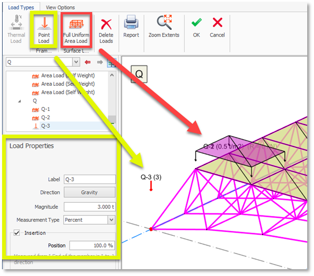Screen dimensions: 314x276
Task: Go to previous load case red arrow
Action: click(x=88, y=62)
